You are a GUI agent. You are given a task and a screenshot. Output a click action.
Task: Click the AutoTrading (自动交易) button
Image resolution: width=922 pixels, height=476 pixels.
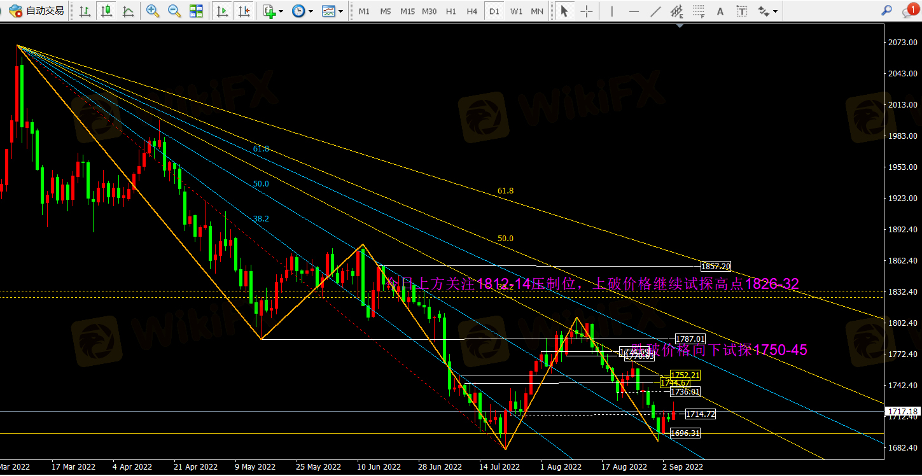coord(37,11)
